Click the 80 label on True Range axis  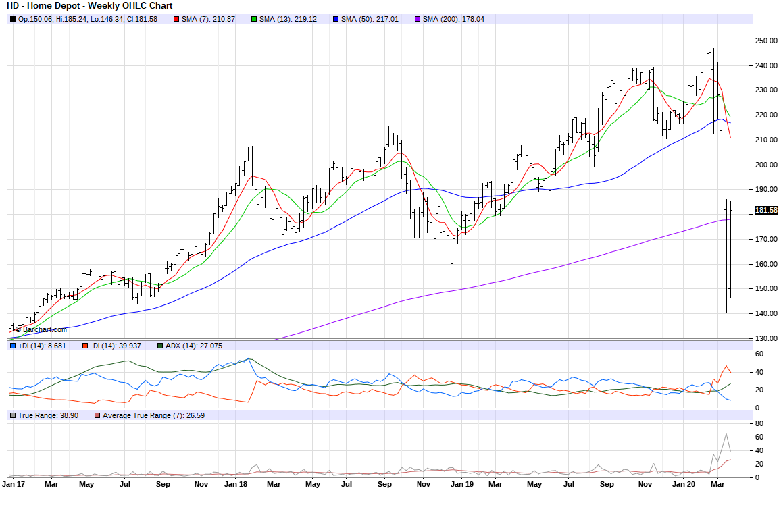[759, 424]
